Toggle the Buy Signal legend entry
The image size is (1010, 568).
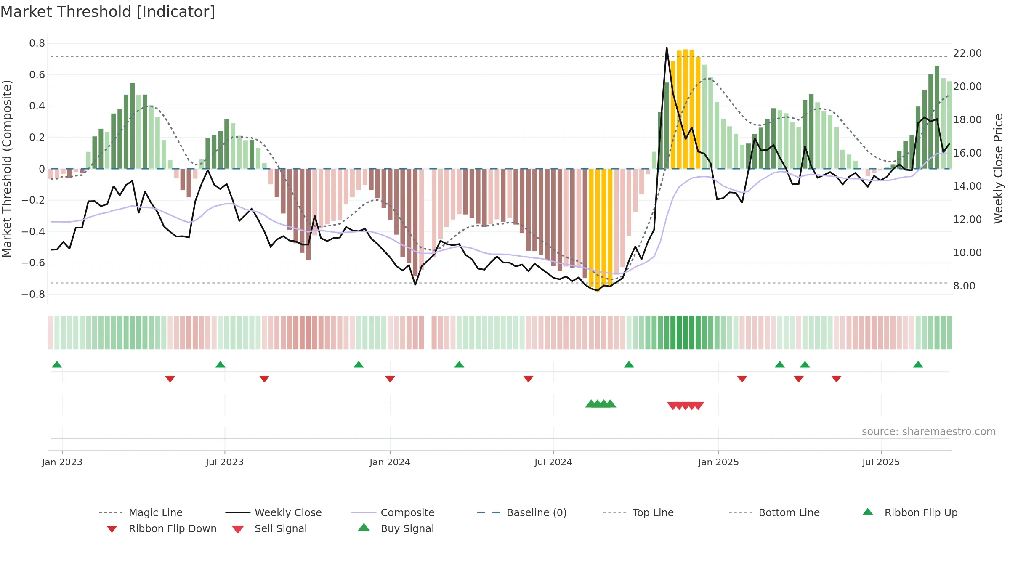click(x=396, y=528)
